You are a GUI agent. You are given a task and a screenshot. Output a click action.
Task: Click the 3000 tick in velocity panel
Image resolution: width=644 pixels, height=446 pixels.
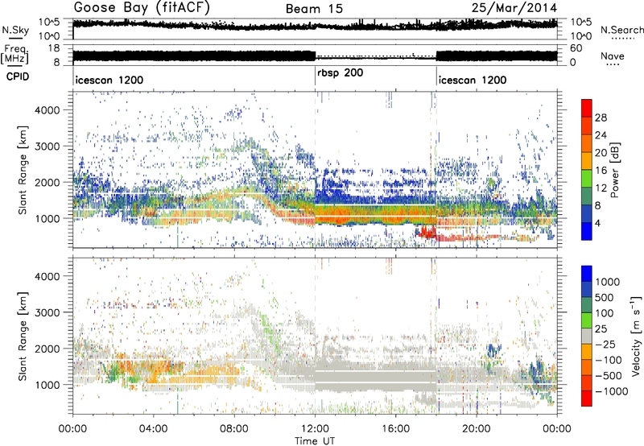[47, 312]
